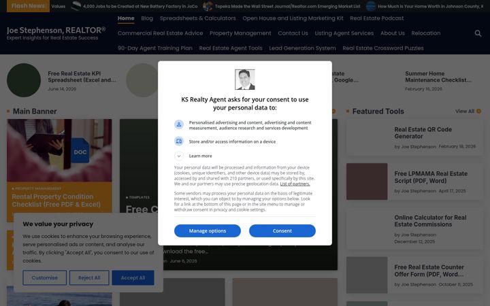Click the Templates category tag

click(x=137, y=197)
